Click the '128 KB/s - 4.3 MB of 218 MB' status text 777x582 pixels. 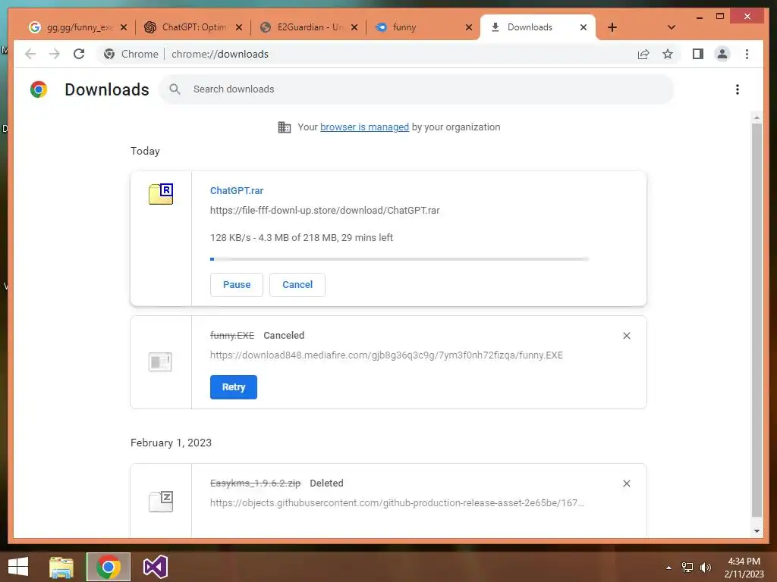(x=301, y=237)
